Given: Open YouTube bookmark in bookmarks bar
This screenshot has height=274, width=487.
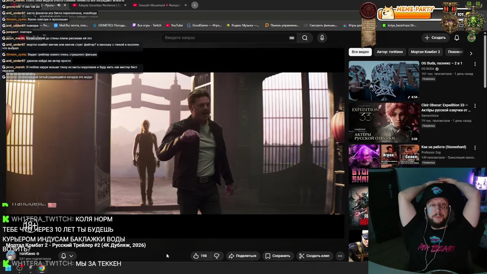Looking at the screenshot, I should pyautogui.click(x=174, y=25).
